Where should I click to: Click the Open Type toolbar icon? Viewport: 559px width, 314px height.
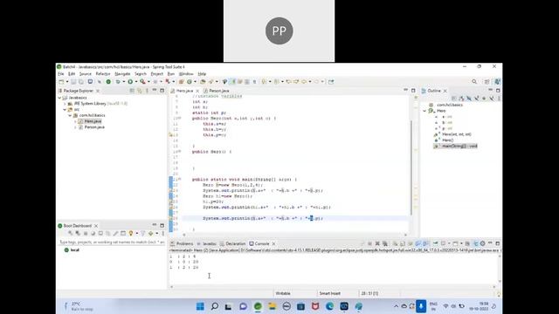(x=203, y=81)
